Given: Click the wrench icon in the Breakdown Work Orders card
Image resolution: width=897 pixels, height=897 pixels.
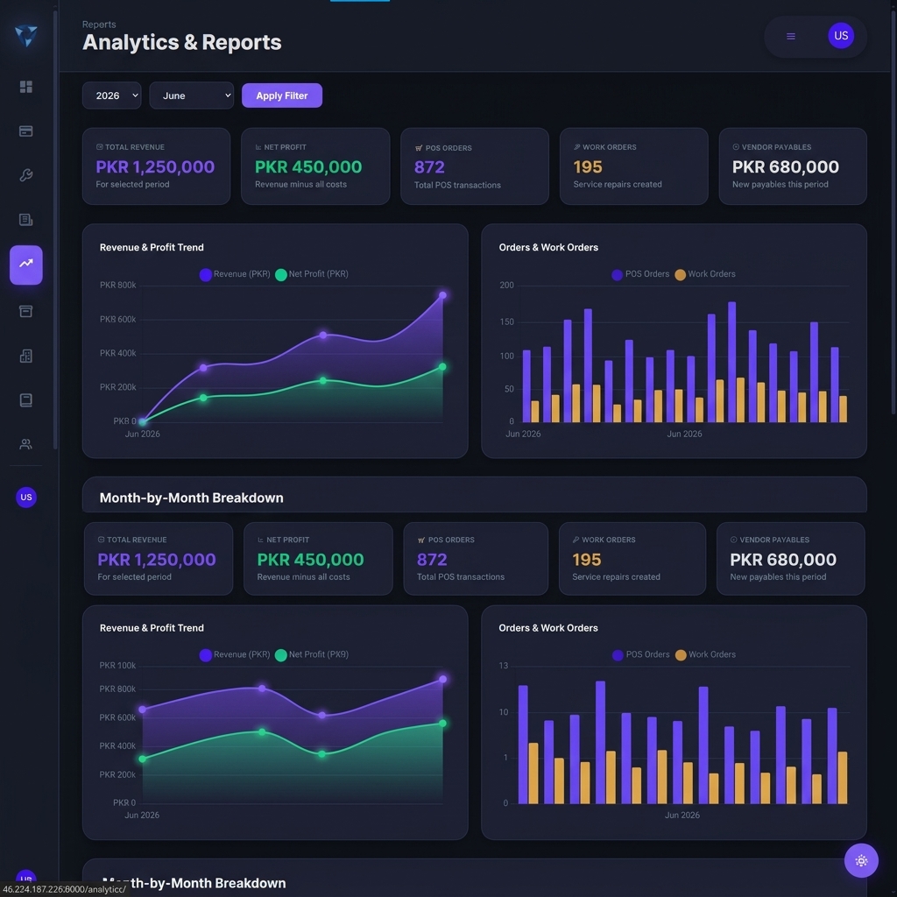Looking at the screenshot, I should [x=576, y=540].
